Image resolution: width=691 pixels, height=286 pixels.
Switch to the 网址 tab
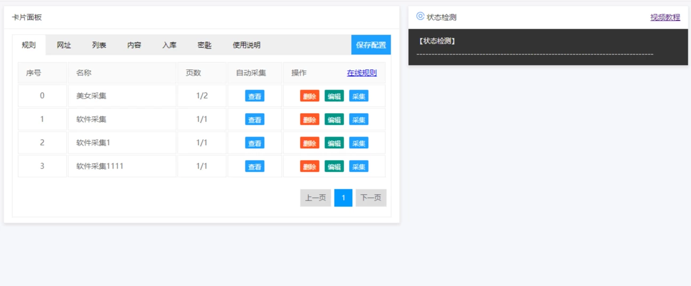[x=64, y=45]
